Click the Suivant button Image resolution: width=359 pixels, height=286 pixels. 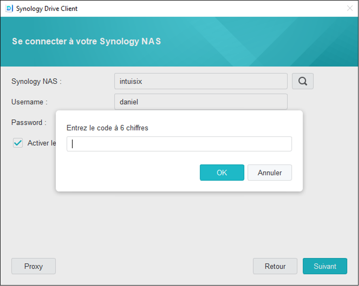(325, 266)
